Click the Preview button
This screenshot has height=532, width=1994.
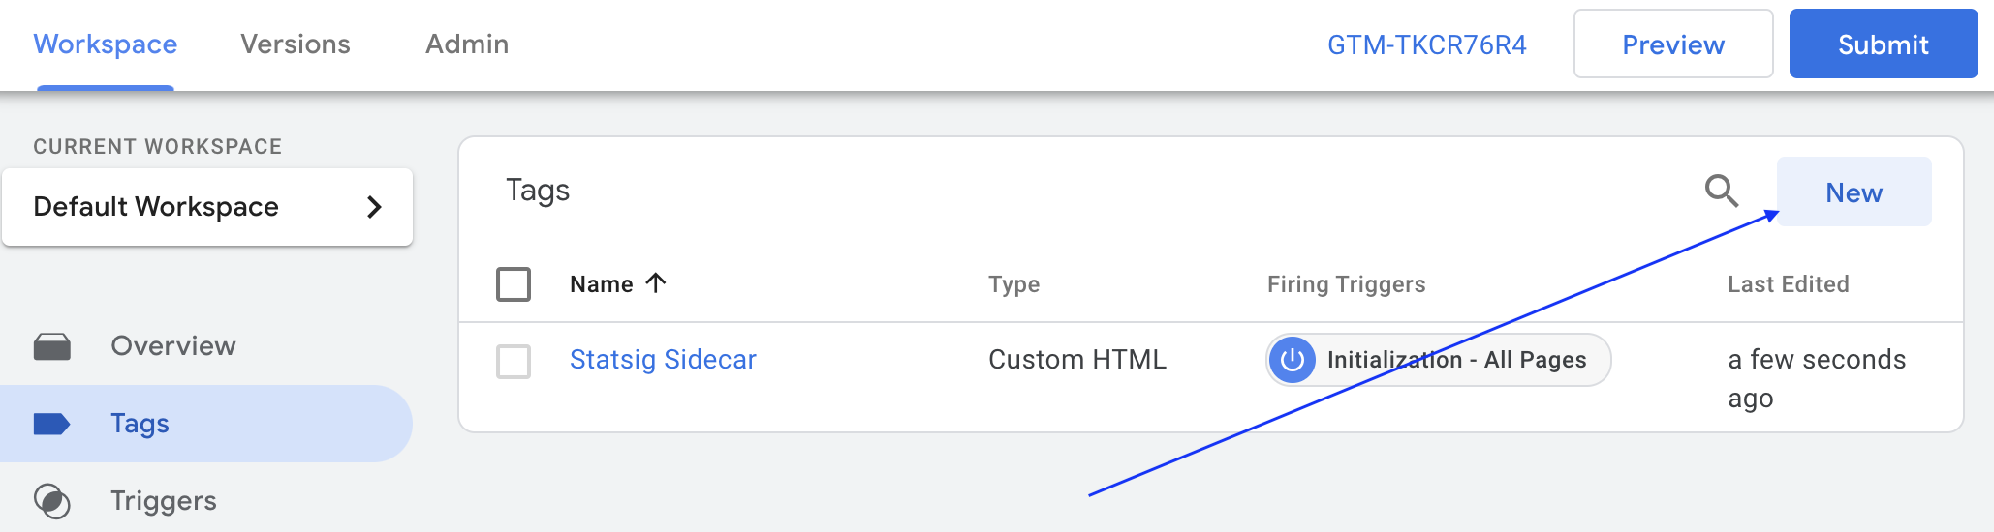click(x=1673, y=44)
